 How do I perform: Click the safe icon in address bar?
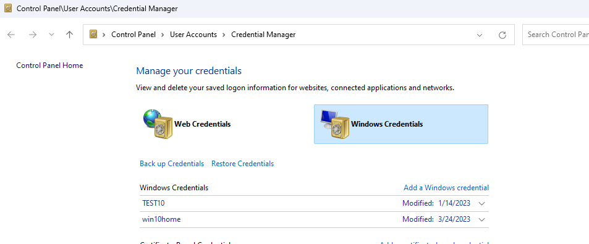93,35
